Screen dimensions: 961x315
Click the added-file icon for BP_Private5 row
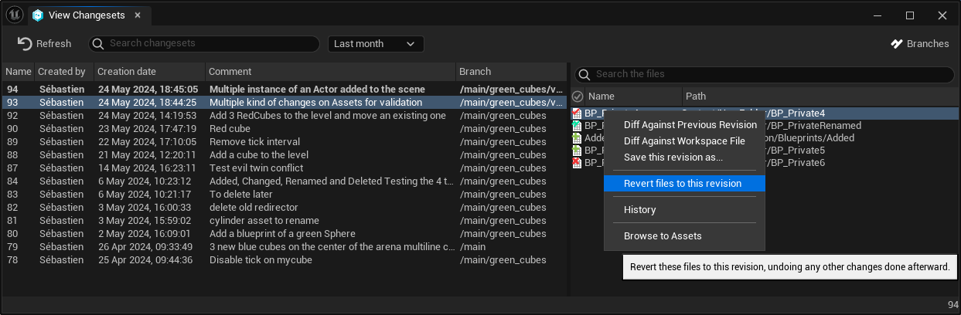577,151
